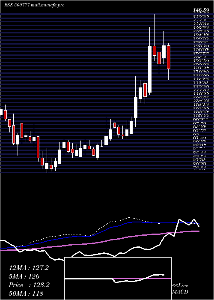Click the '12MA : 127.2' readout
This screenshot has height=300, width=214.
point(29,268)
